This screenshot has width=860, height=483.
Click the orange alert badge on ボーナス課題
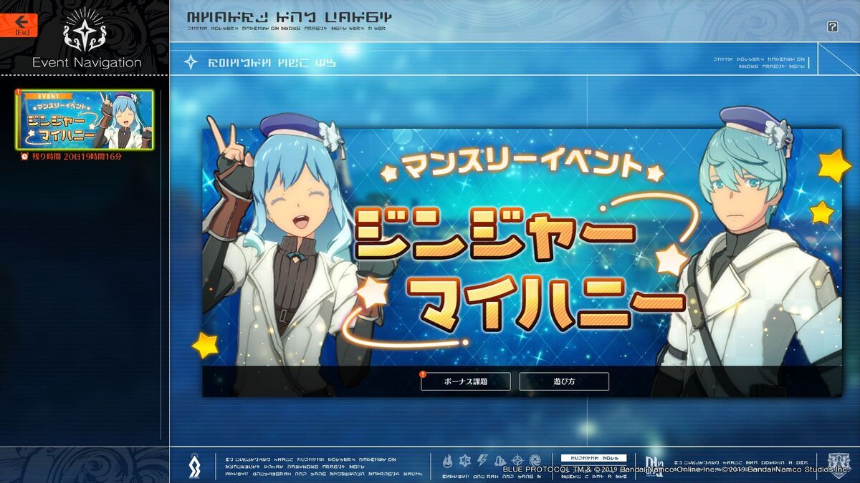click(x=423, y=374)
